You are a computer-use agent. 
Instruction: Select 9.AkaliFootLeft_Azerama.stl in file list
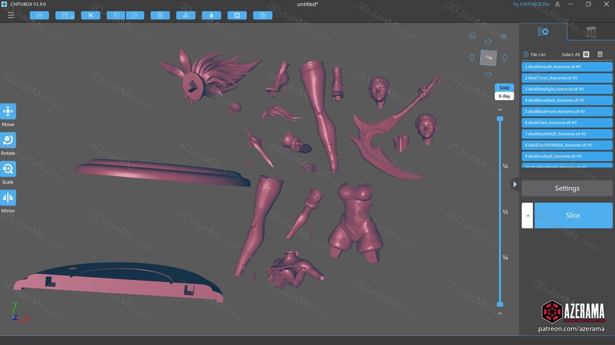coord(567,156)
